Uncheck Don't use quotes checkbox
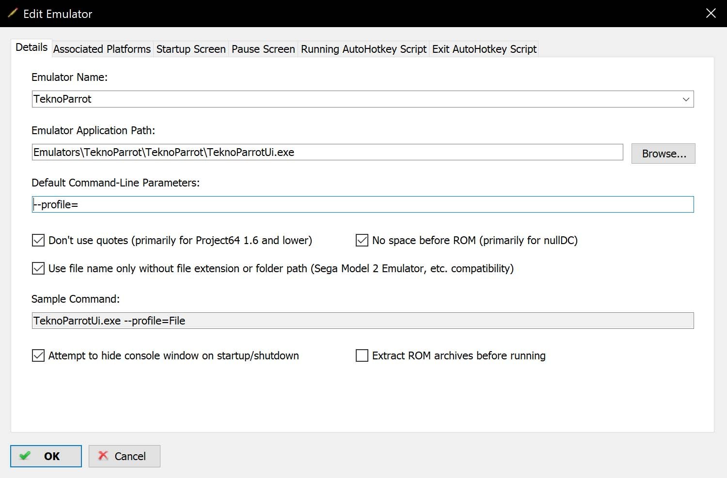The width and height of the screenshot is (727, 478). click(38, 240)
